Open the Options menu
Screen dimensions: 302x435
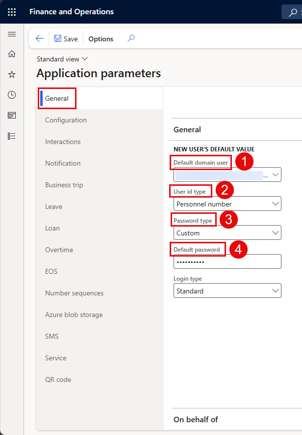pyautogui.click(x=101, y=39)
